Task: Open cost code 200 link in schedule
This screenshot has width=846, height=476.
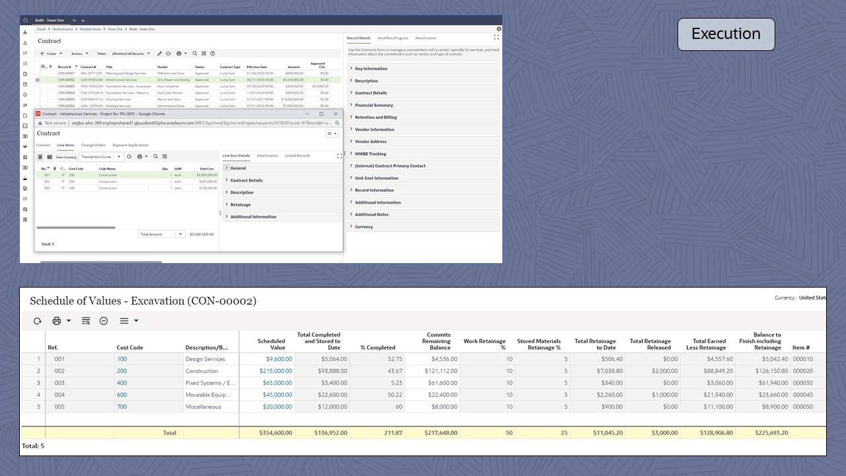Action: click(122, 371)
